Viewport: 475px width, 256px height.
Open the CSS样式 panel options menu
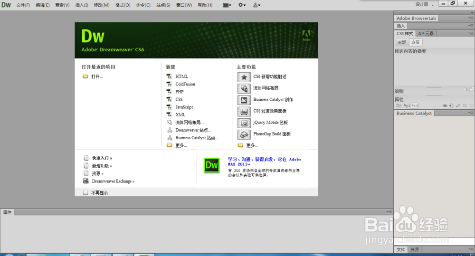pyautogui.click(x=471, y=33)
